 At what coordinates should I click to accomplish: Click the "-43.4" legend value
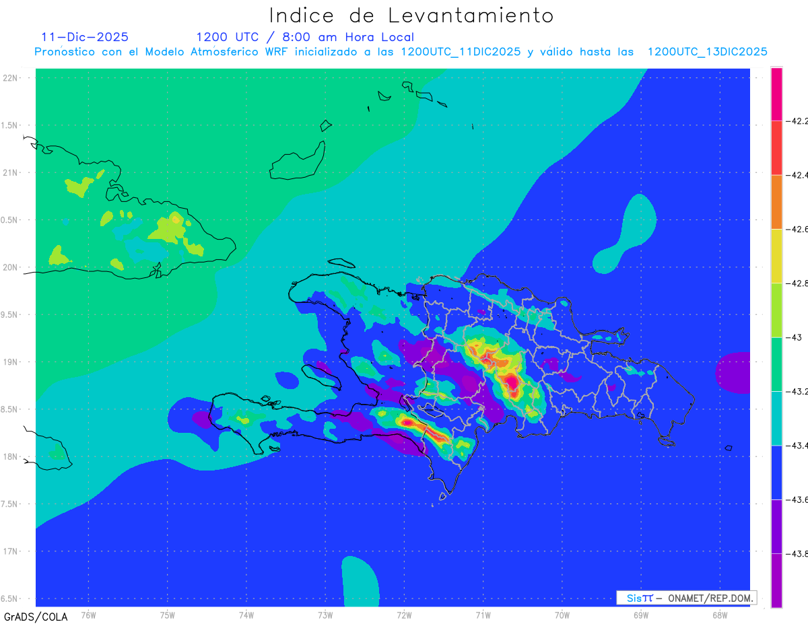point(797,446)
